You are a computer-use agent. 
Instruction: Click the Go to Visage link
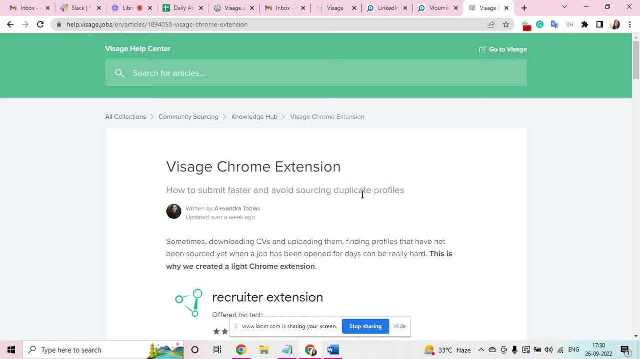click(503, 49)
